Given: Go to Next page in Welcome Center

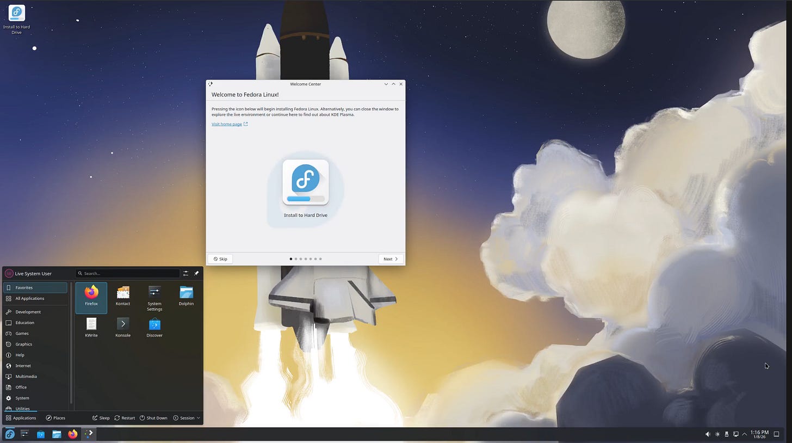Looking at the screenshot, I should tap(391, 259).
